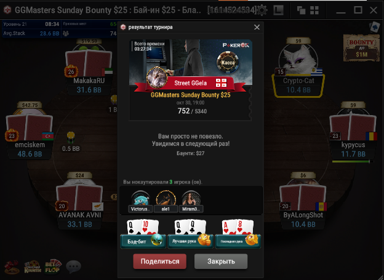Select knocked-out player ale1 avatar
The height and width of the screenshot is (280, 384).
click(166, 198)
